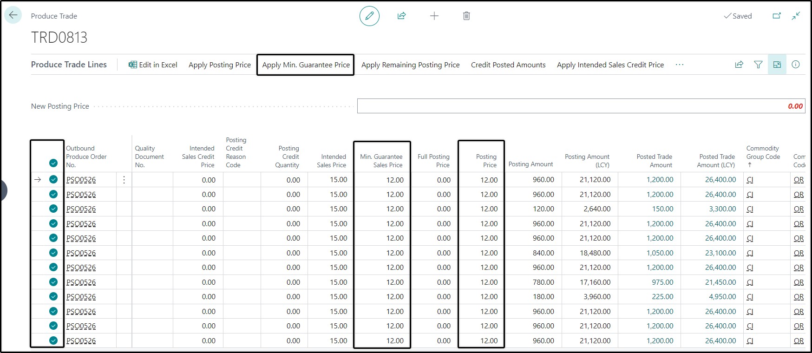Open Posting Credit Reason Code column header

coord(236,152)
